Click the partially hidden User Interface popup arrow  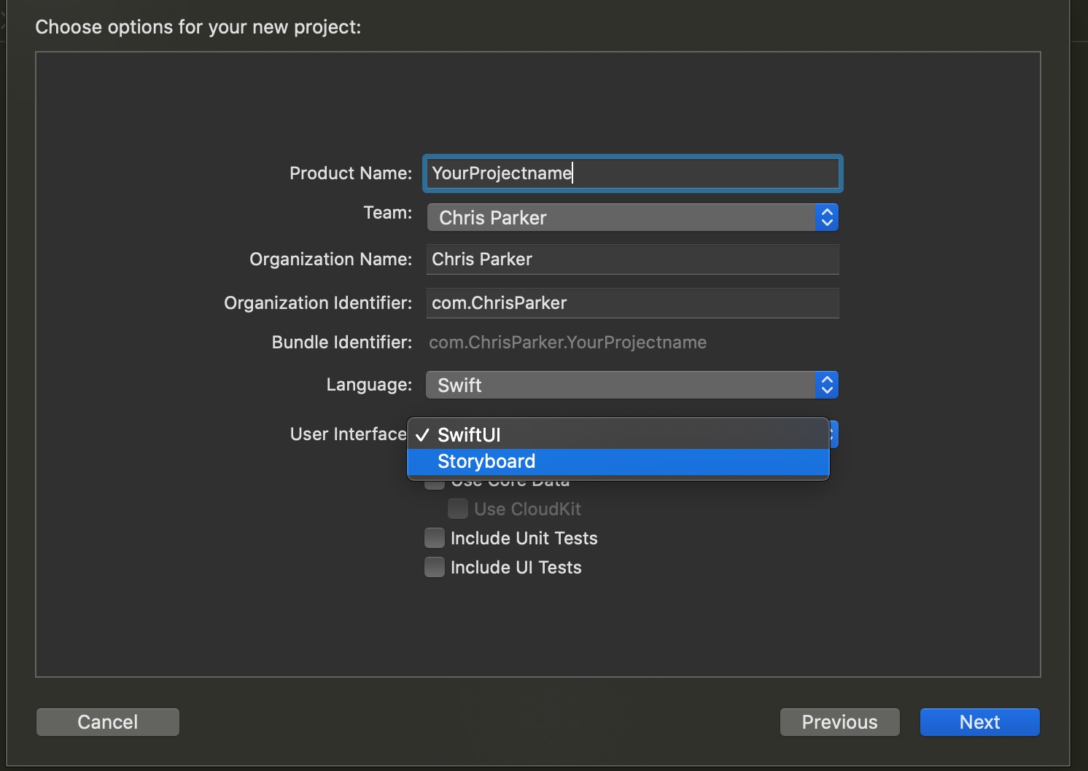point(834,435)
